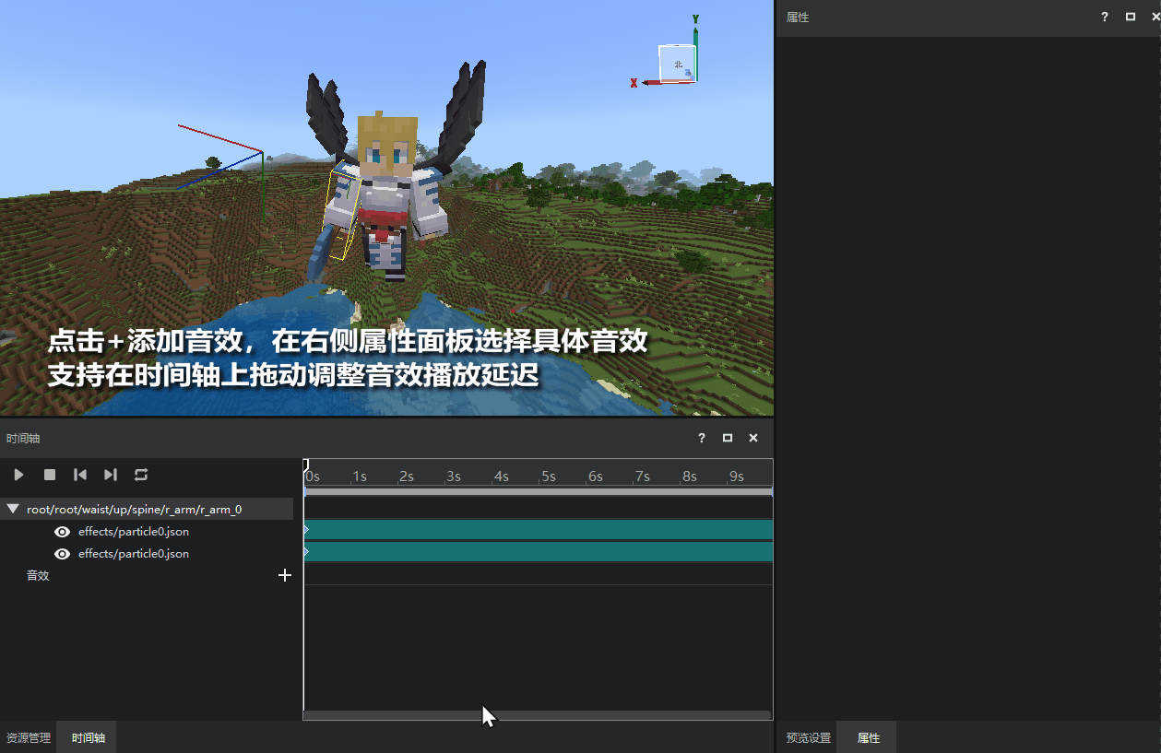Stop the timeline playback
This screenshot has height=753, width=1161.
50,475
